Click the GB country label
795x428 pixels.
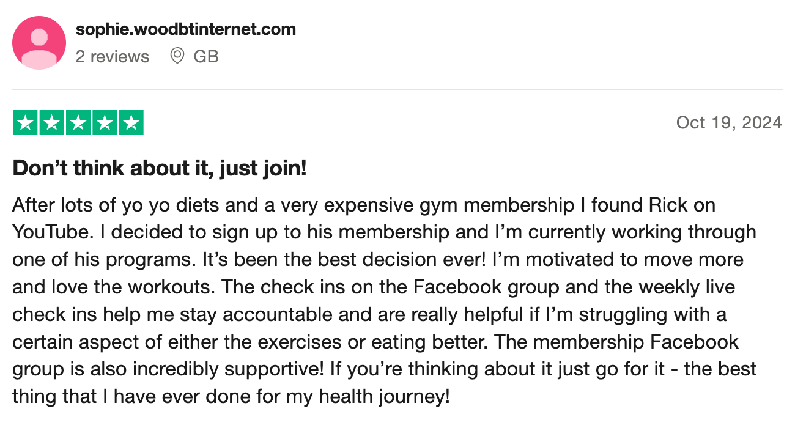tap(206, 56)
